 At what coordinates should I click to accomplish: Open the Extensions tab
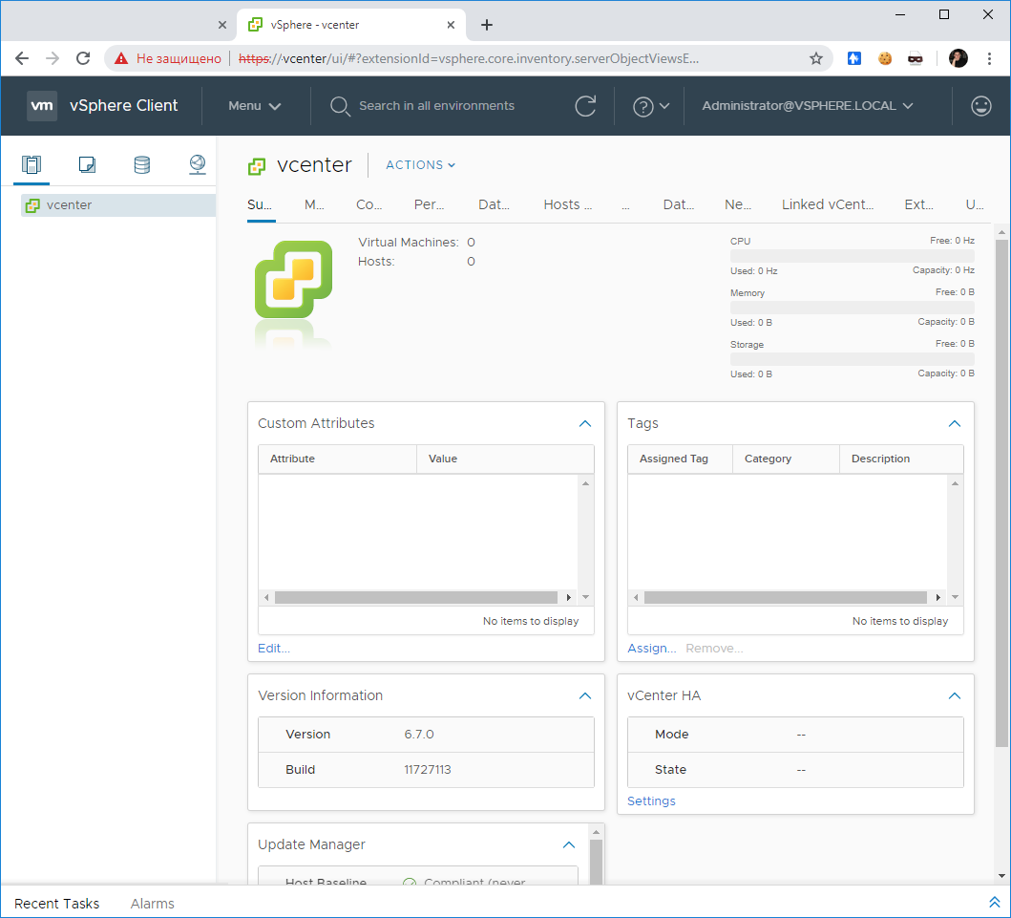[x=918, y=205]
